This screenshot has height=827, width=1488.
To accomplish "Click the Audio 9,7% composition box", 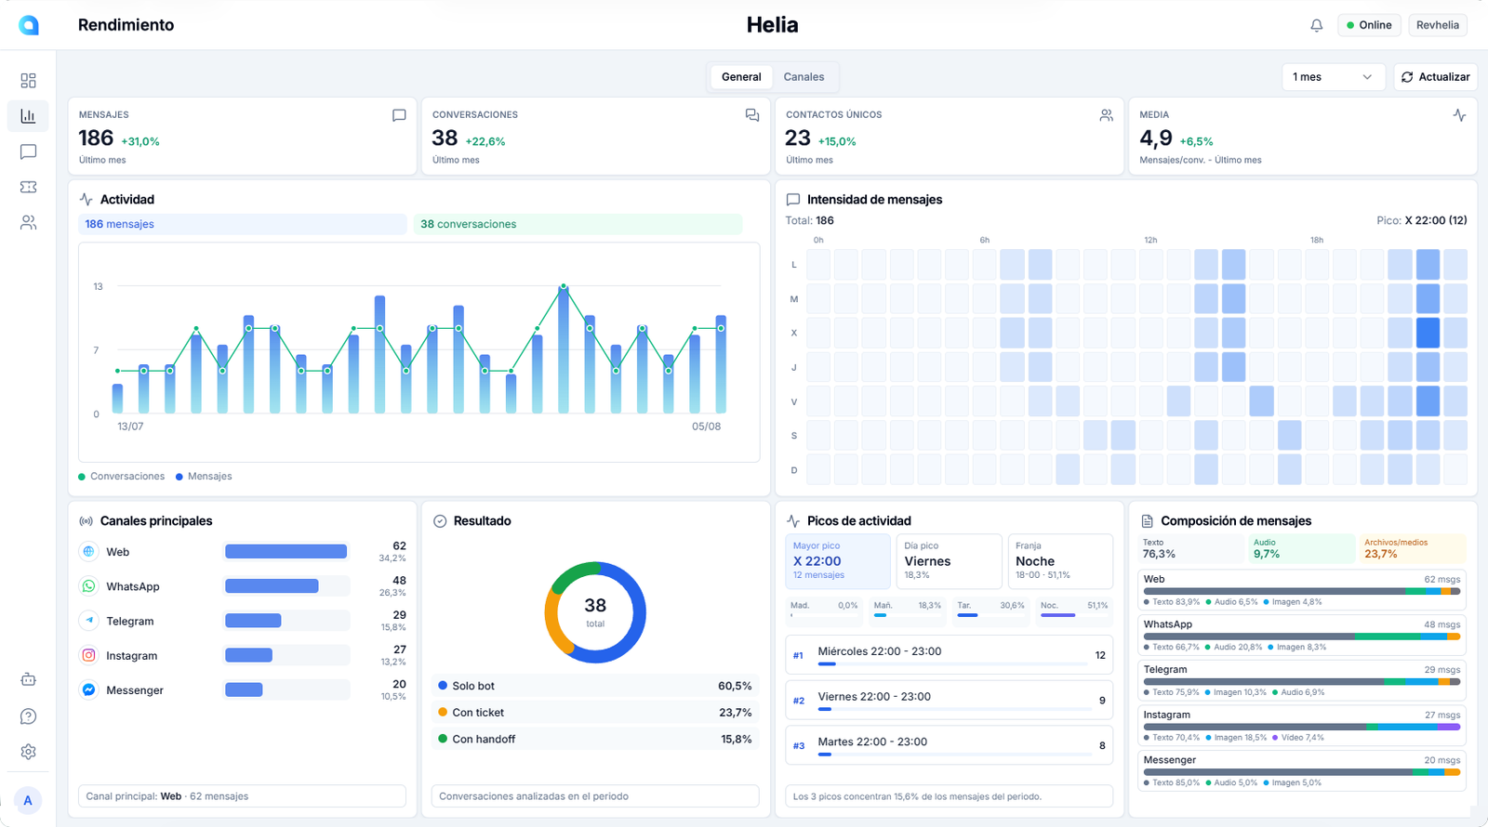I will (1302, 548).
